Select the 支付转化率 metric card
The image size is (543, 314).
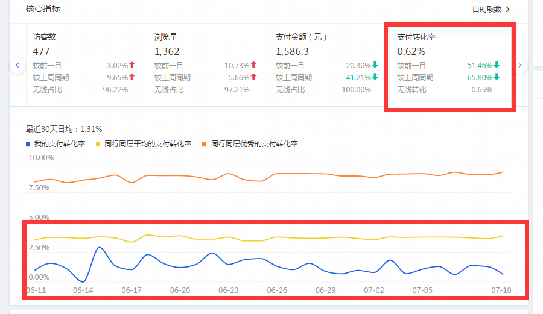tap(449, 64)
